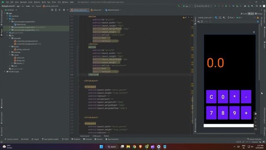Expand the Gradle Scripts node
The image size is (266, 150).
(5, 72)
